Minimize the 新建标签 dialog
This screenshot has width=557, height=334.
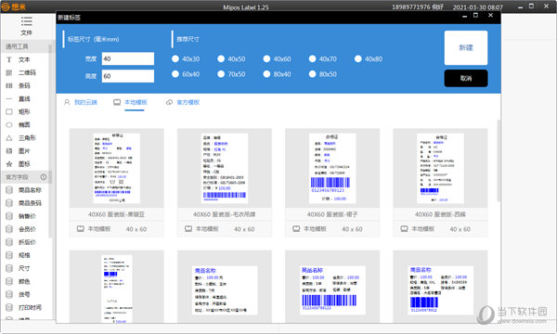pos(464,16)
